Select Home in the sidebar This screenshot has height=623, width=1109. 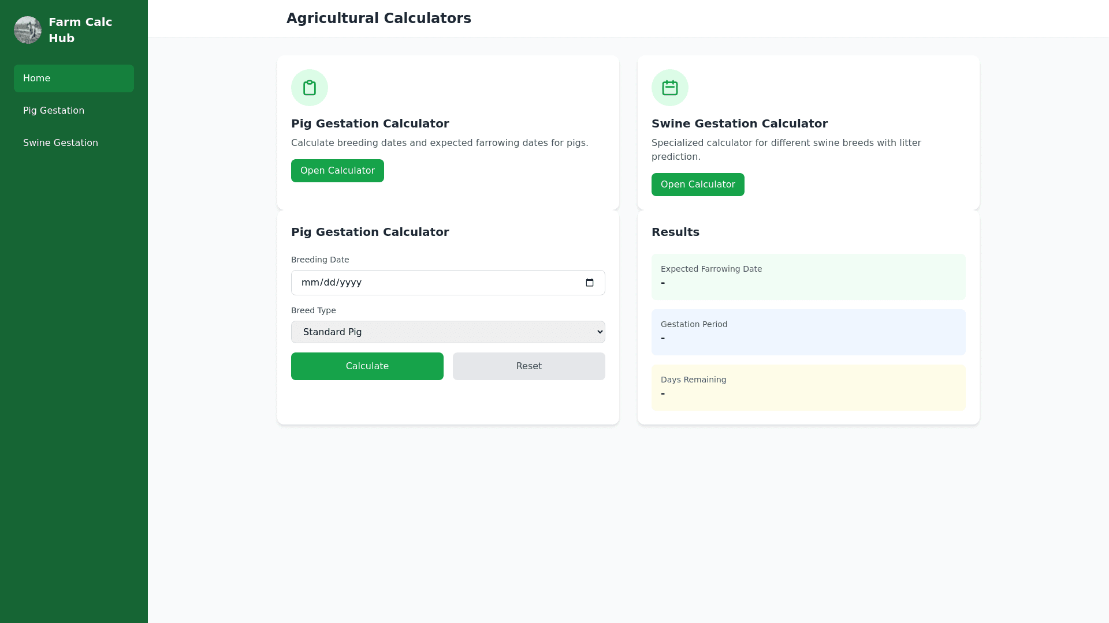point(74,78)
